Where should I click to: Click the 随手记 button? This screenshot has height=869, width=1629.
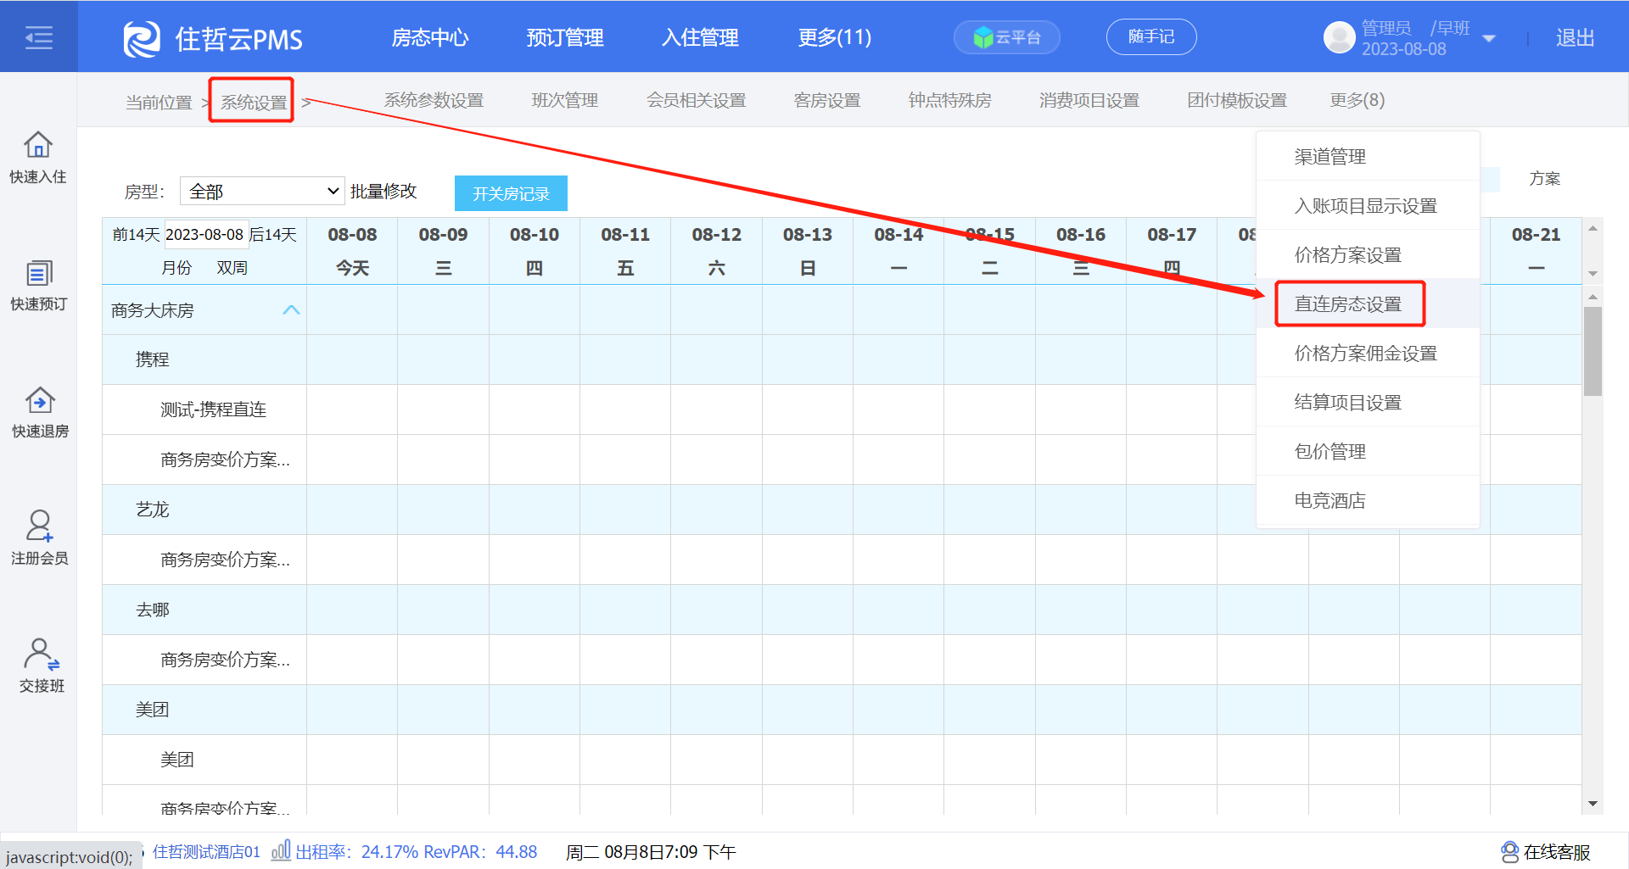(1151, 36)
